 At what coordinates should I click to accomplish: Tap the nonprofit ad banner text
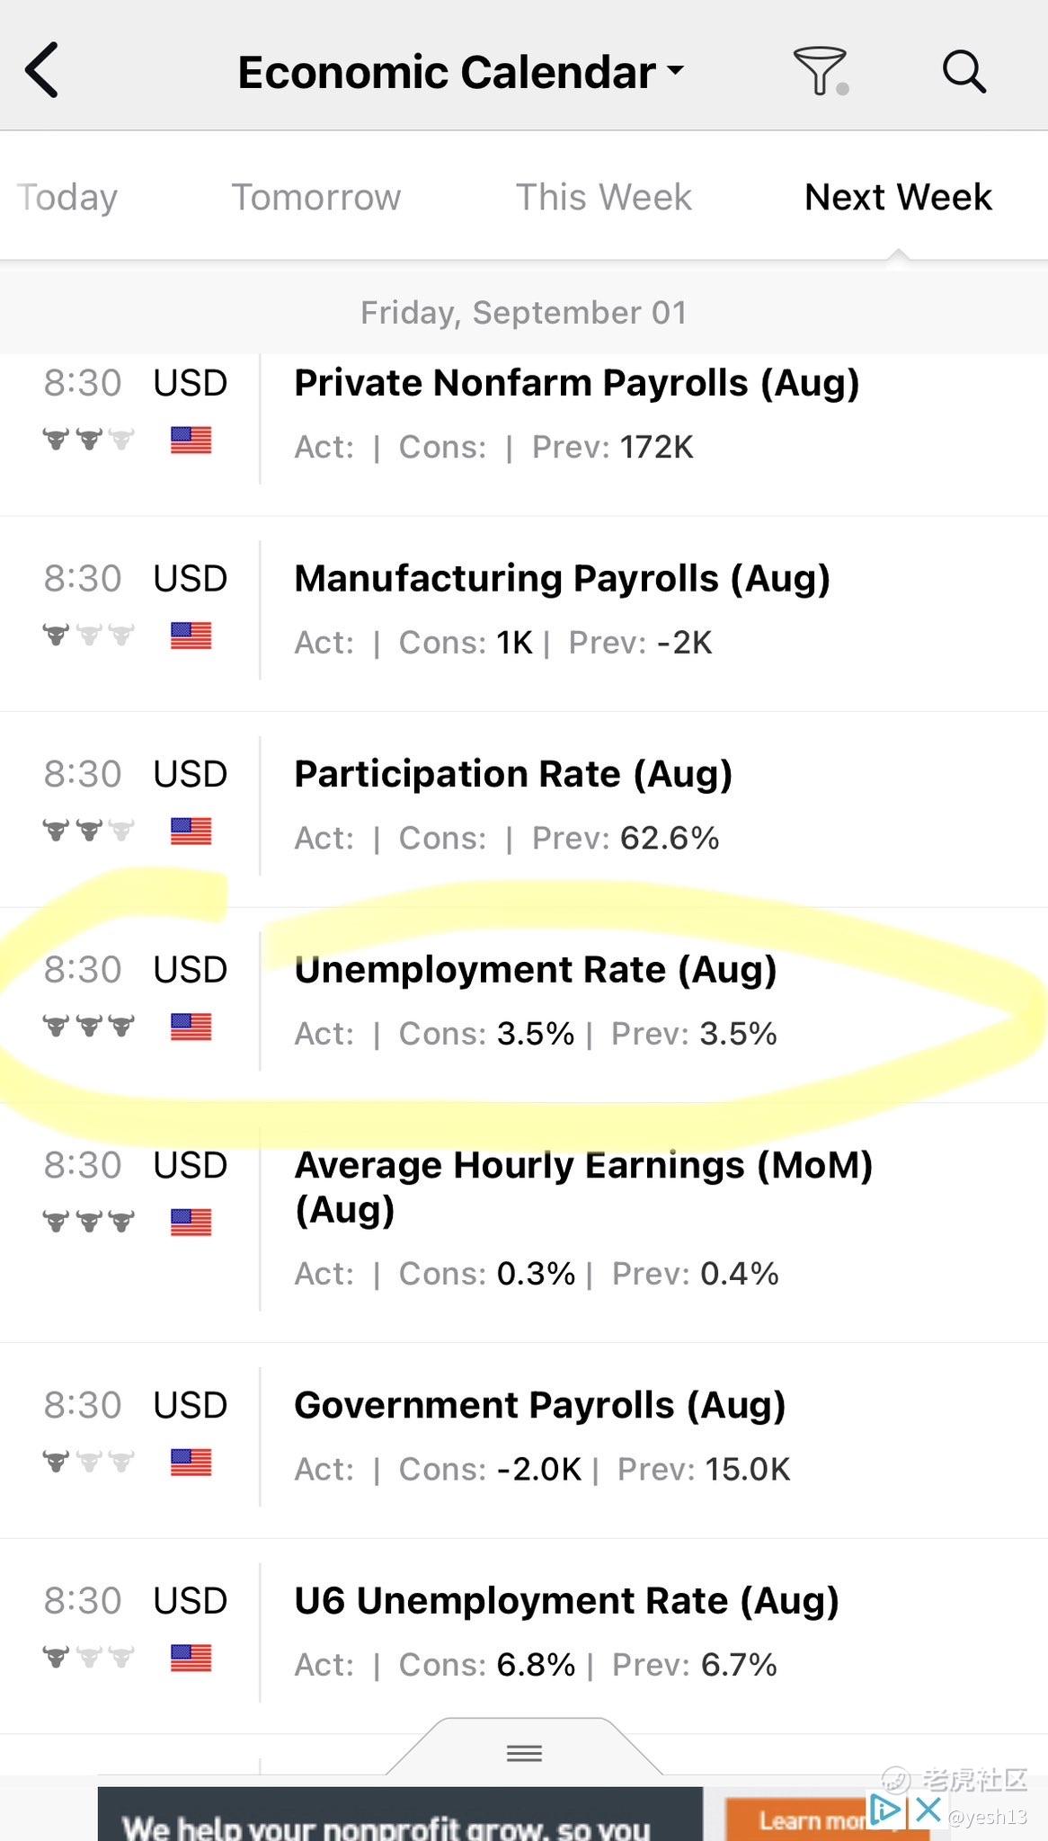(x=386, y=1827)
